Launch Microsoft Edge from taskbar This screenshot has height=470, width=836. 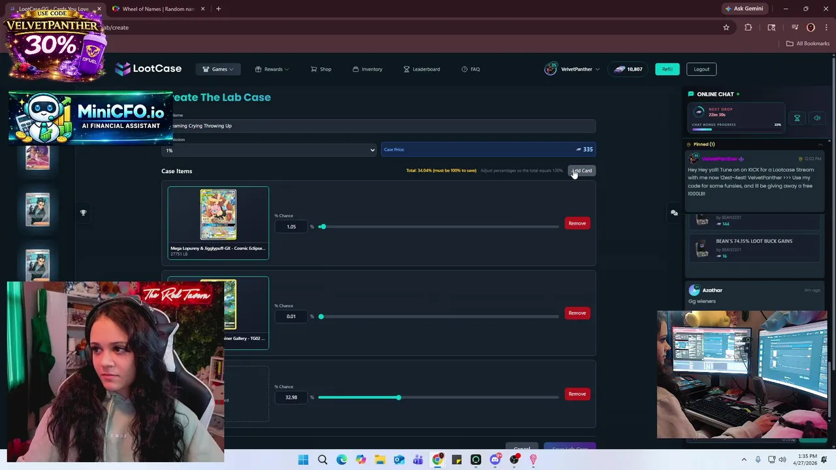pos(342,460)
